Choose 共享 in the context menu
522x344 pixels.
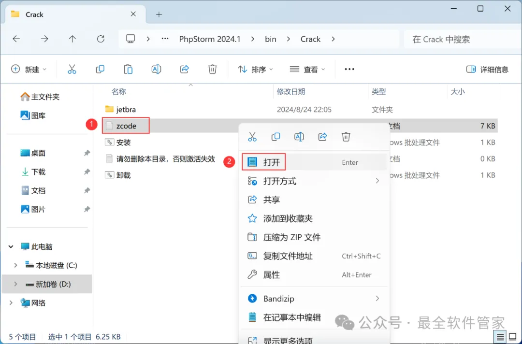pos(314,200)
